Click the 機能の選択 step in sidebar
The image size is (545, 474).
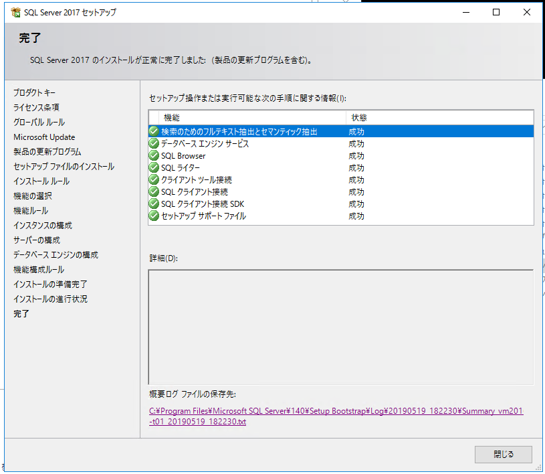point(32,196)
